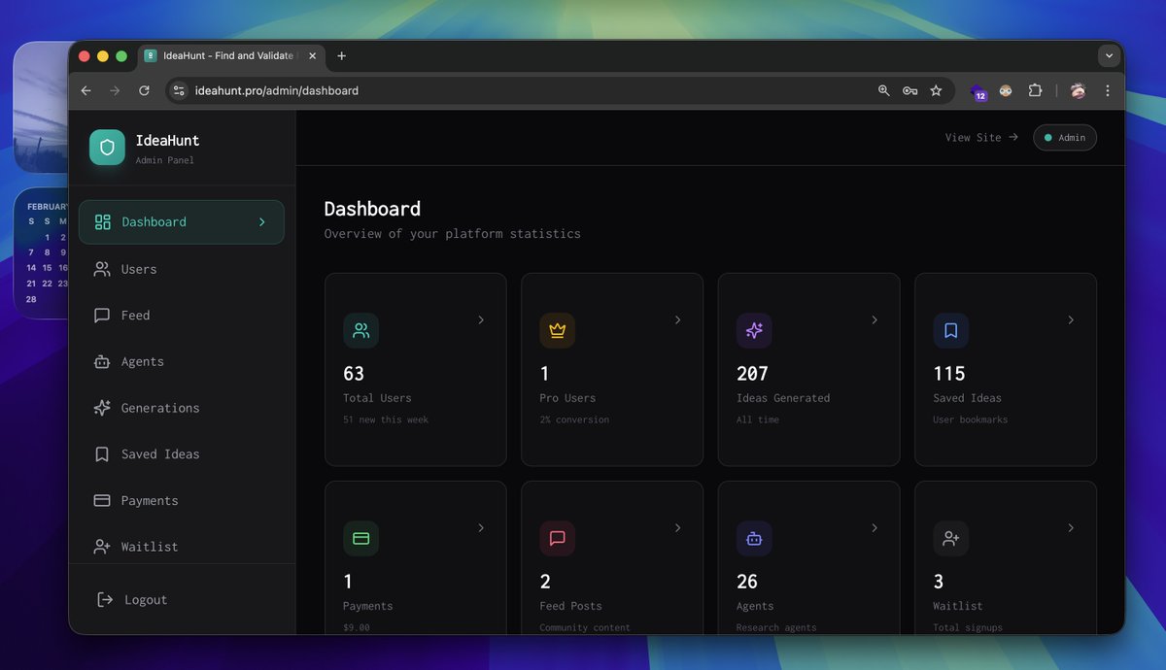The width and height of the screenshot is (1166, 670).
Task: Click the Logout door arrow icon
Action: tap(106, 600)
